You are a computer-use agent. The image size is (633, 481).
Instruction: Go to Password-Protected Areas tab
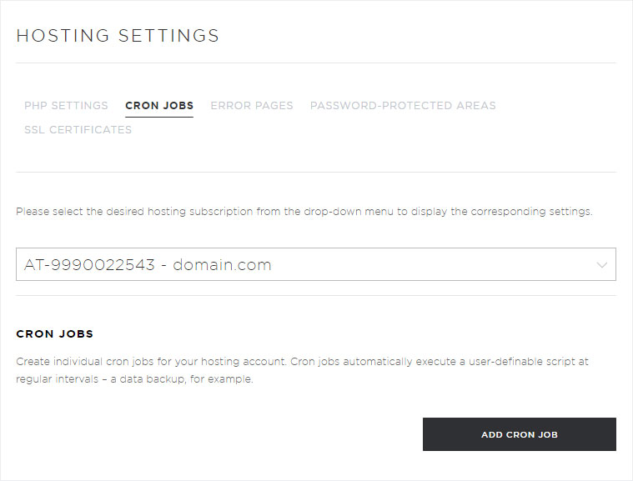[403, 106]
